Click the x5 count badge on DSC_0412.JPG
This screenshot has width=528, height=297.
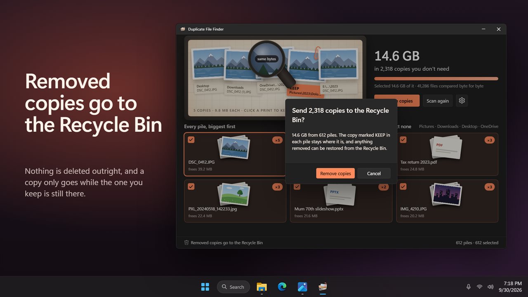277,140
